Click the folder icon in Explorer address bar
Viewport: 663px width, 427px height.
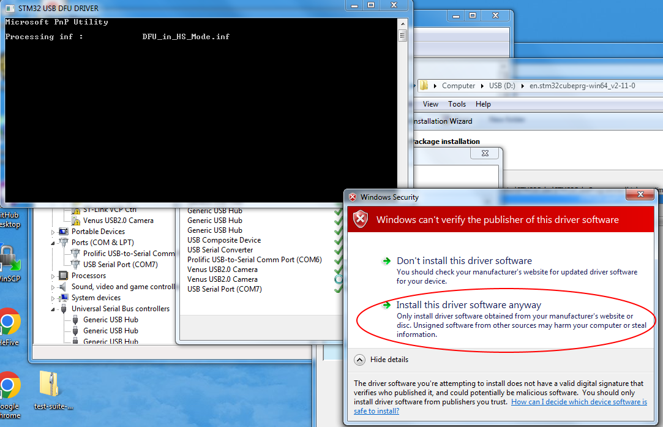pyautogui.click(x=424, y=86)
